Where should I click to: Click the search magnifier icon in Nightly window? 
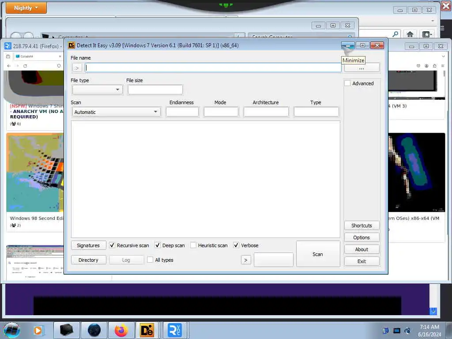tap(395, 34)
